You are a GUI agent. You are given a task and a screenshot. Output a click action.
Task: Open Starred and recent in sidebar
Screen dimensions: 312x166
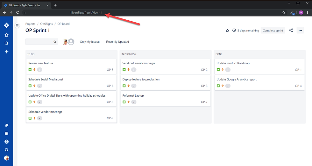point(6,35)
